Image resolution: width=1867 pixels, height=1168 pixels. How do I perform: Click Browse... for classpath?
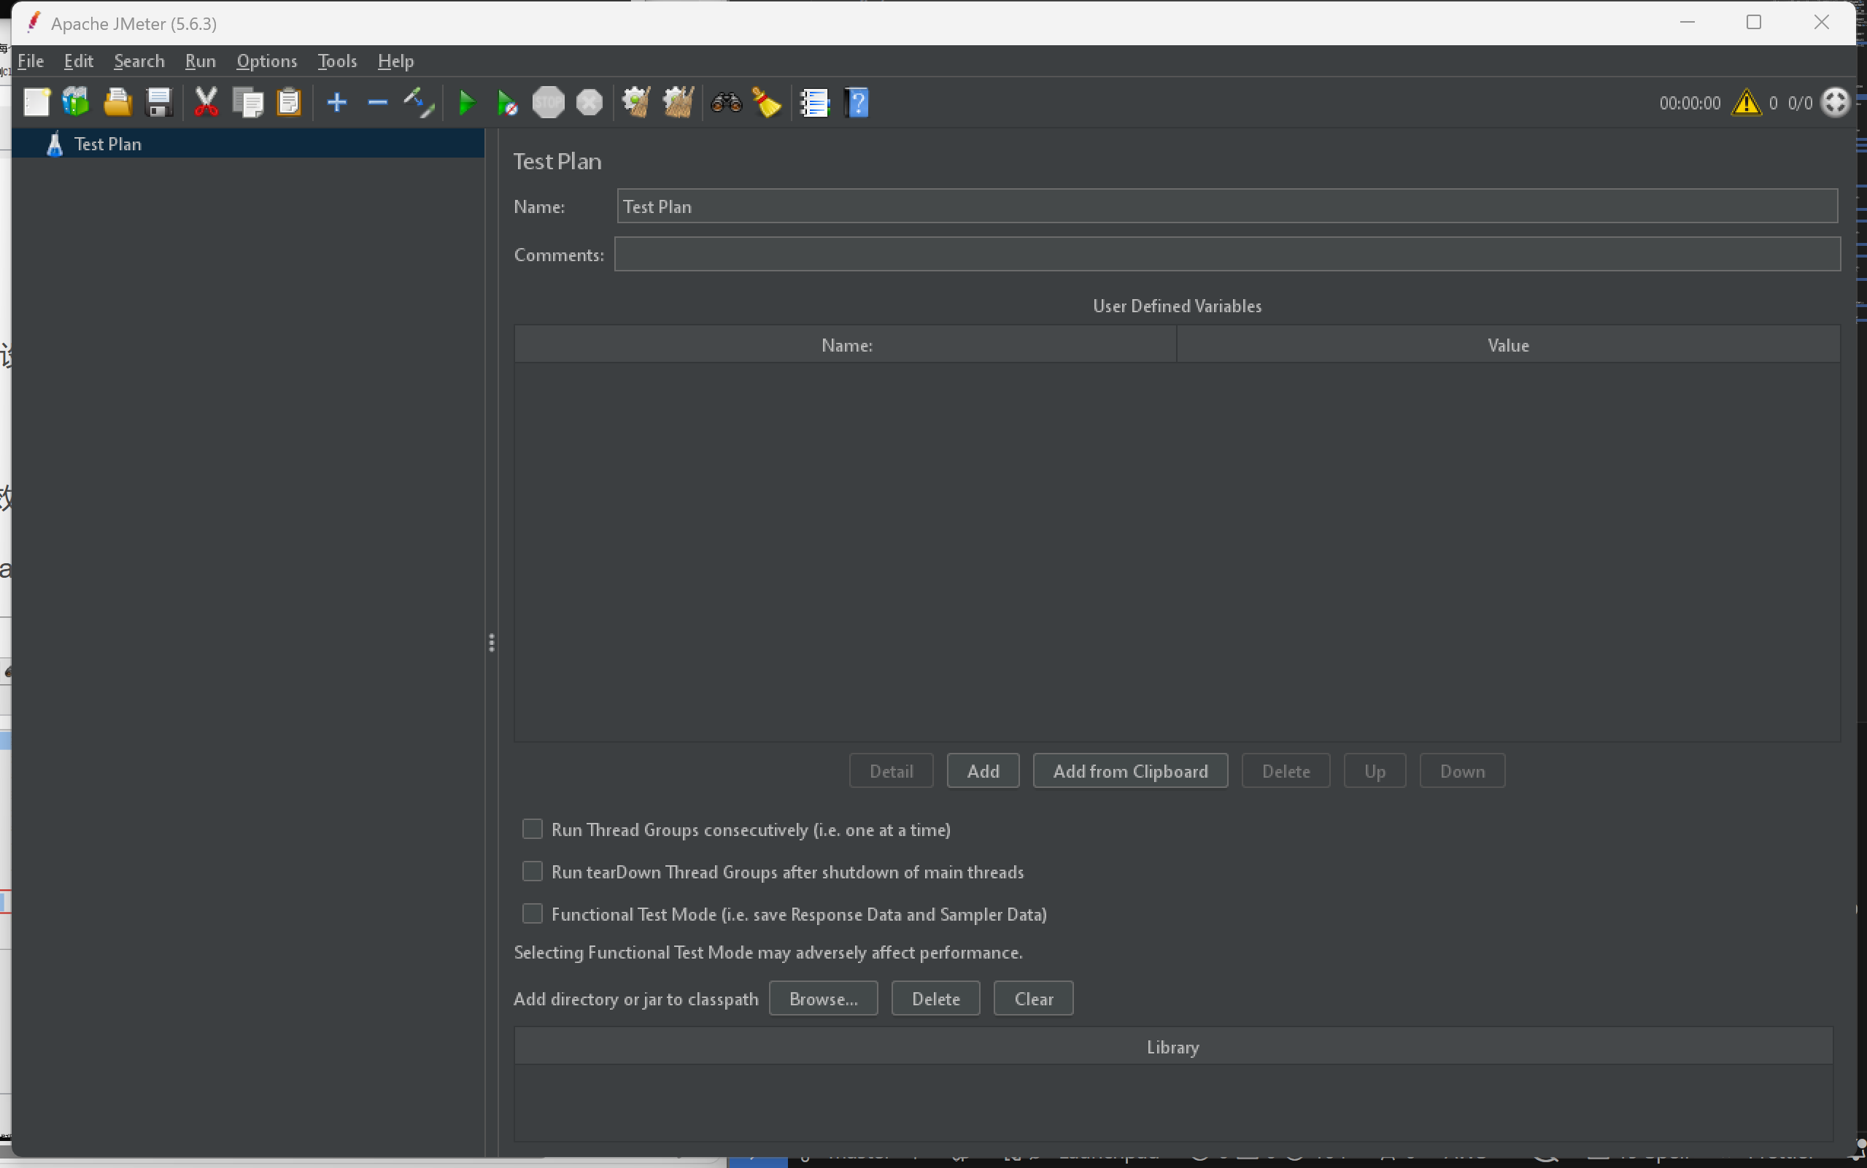coord(824,999)
